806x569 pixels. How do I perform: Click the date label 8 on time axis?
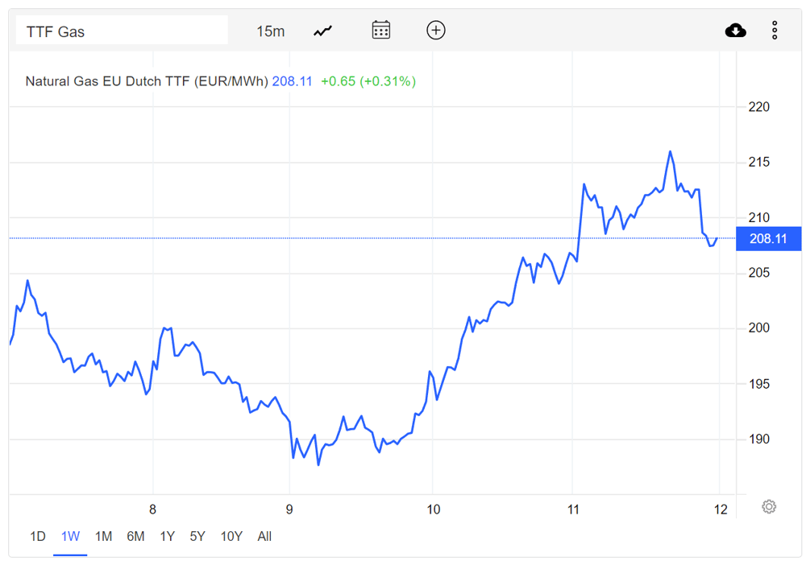[152, 509]
